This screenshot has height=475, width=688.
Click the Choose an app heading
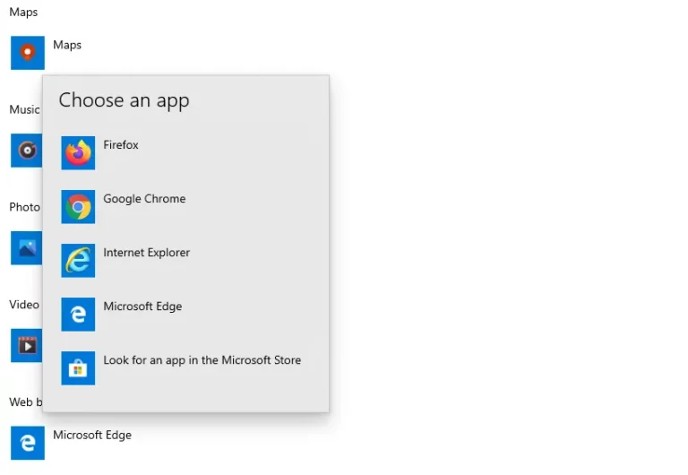(125, 100)
